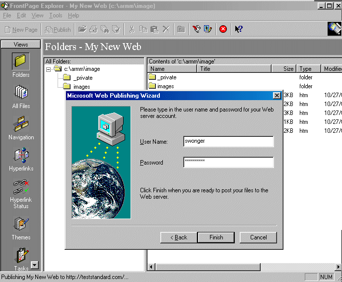342x282 pixels.
Task: Open the Themes view
Action: pyautogui.click(x=21, y=228)
